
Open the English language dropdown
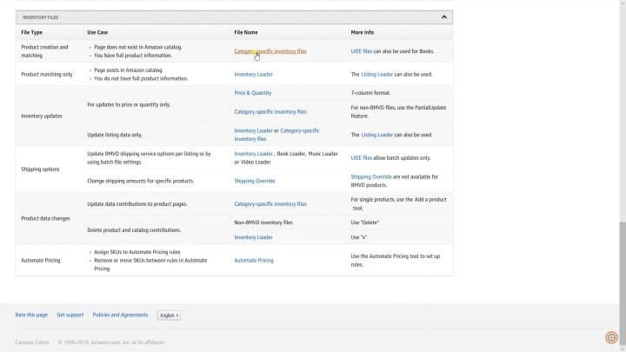169,315
